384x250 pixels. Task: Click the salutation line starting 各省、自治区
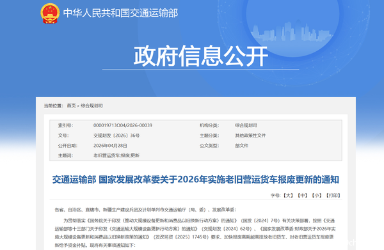145,210
